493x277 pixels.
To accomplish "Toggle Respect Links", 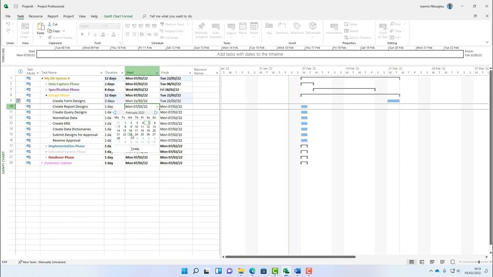I will (x=171, y=31).
